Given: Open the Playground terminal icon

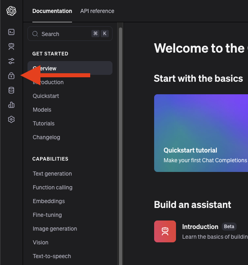Looking at the screenshot, I should [11, 32].
